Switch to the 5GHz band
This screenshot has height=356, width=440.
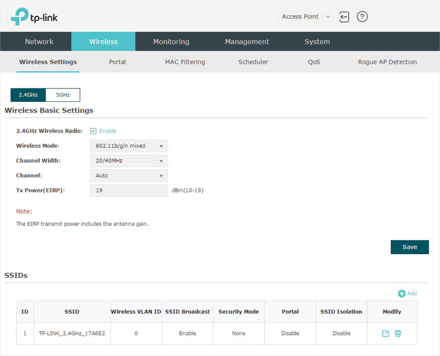tap(63, 95)
